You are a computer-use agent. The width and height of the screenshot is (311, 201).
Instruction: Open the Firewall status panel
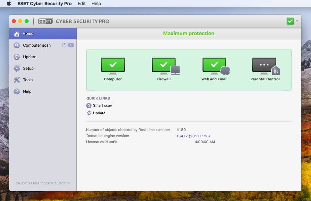(x=164, y=65)
